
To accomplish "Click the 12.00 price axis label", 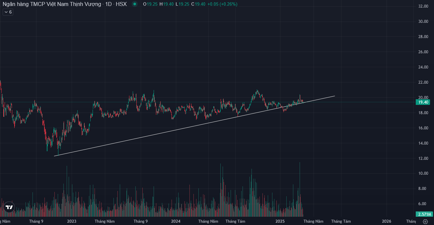I will click(423, 158).
